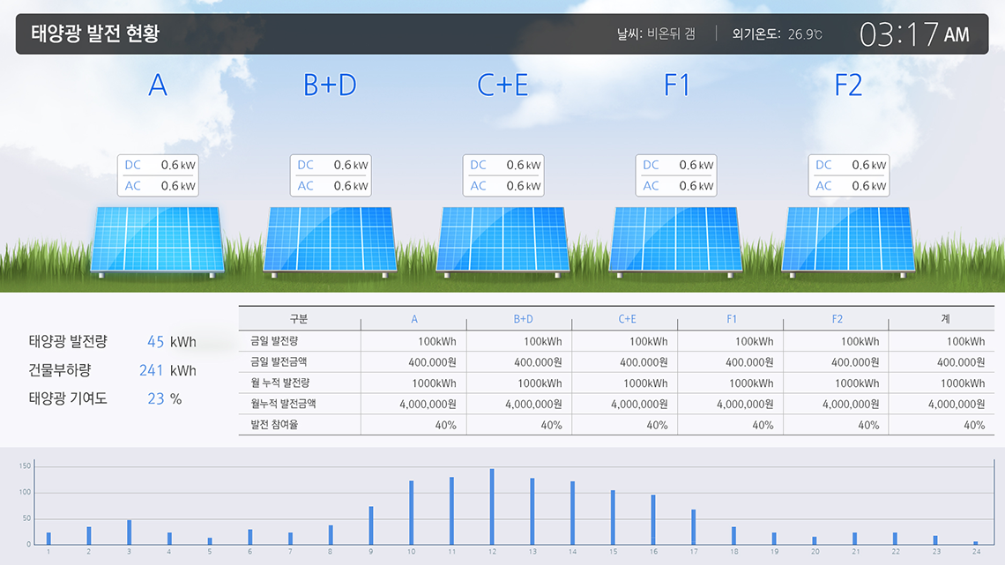This screenshot has width=1005, height=565.
Task: Select the large C+E section heading
Action: 503,85
